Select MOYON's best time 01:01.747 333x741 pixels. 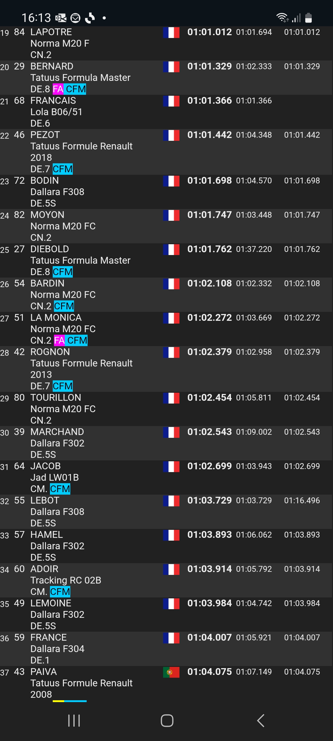coord(209,215)
